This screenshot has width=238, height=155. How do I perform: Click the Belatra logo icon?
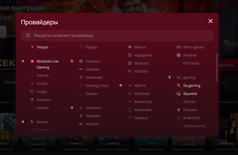(x=32, y=122)
